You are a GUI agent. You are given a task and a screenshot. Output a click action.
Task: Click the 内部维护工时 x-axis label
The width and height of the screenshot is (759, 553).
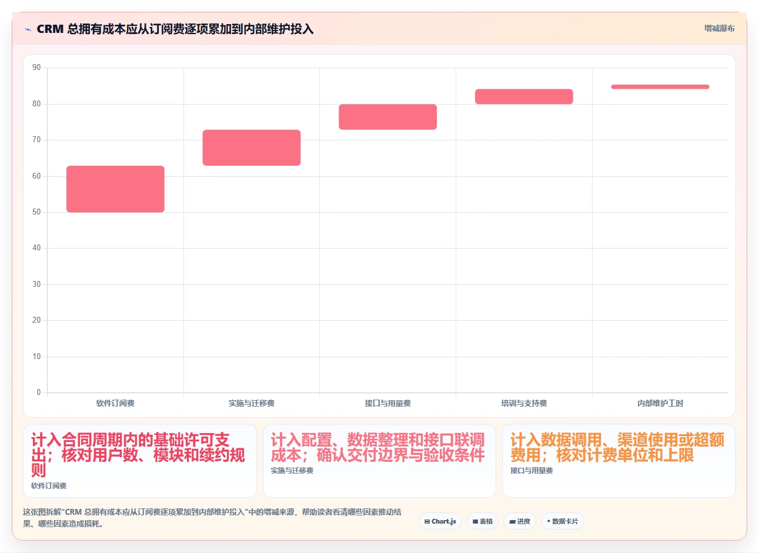coord(660,403)
